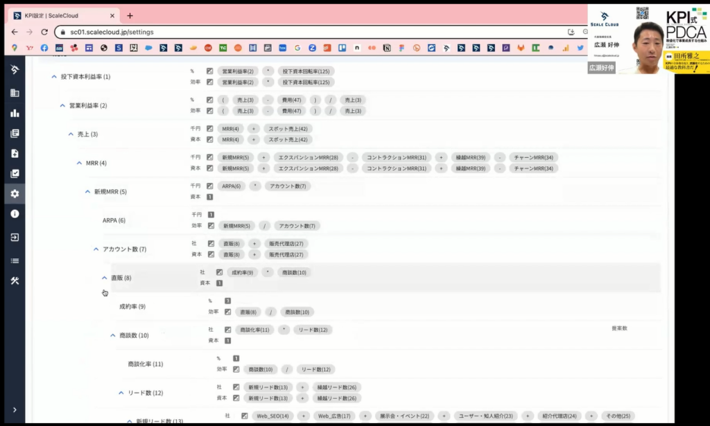This screenshot has width=710, height=426.
Task: Open the settings gear in sidebar
Action: [x=15, y=194]
